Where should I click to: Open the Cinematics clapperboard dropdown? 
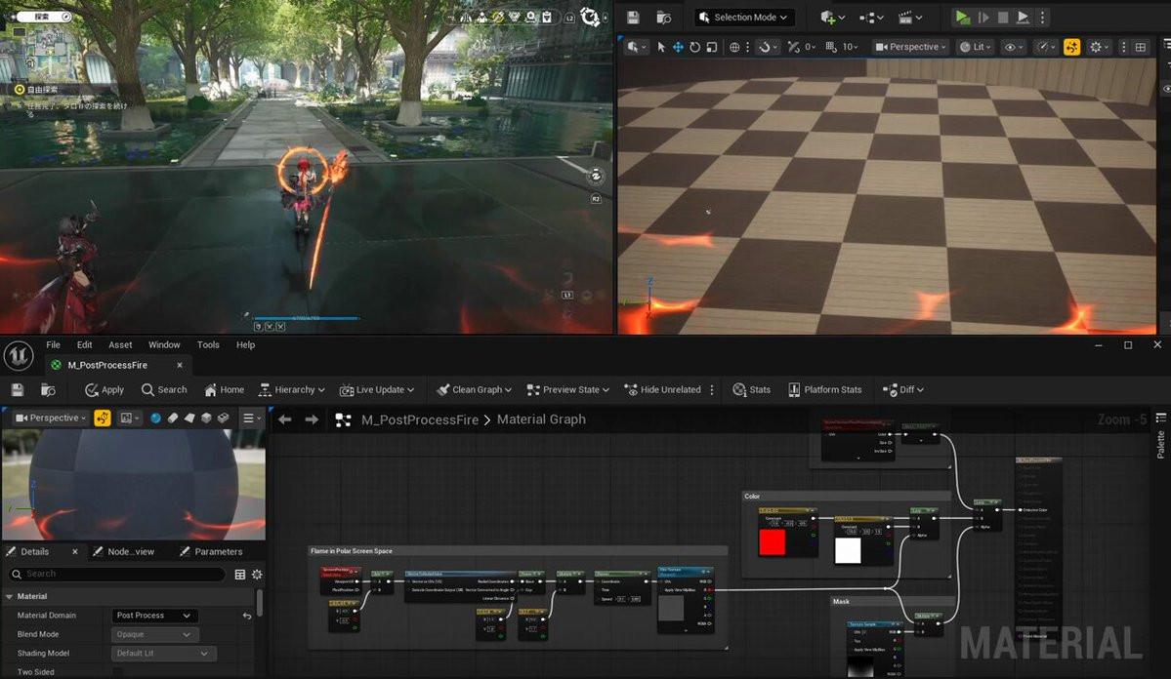[909, 18]
